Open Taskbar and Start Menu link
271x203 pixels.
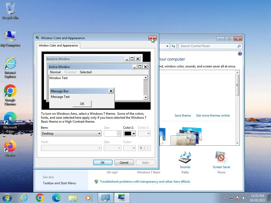tap(59, 183)
